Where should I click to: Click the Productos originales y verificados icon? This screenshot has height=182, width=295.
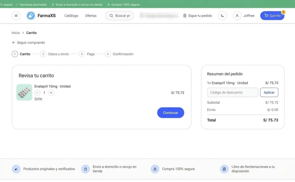point(16,169)
